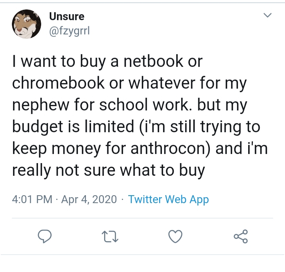Click the Apr 4, 2020 date
Viewport: 285px width, 272px height.
(x=89, y=199)
